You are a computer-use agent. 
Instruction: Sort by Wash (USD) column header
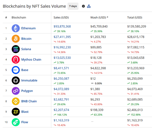click(99, 18)
